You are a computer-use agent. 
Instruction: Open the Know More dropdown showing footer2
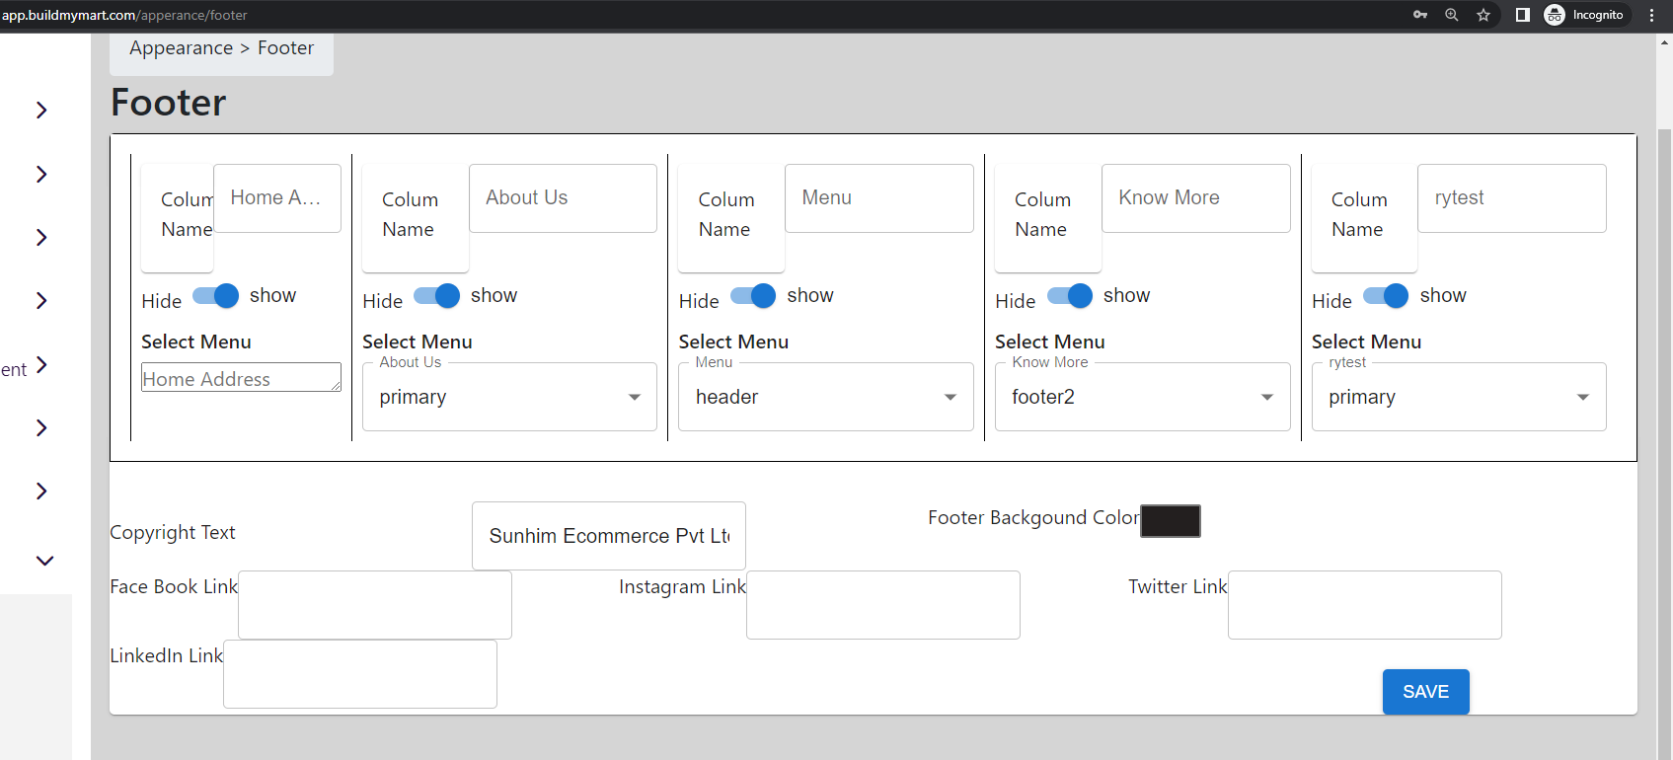coord(1143,397)
